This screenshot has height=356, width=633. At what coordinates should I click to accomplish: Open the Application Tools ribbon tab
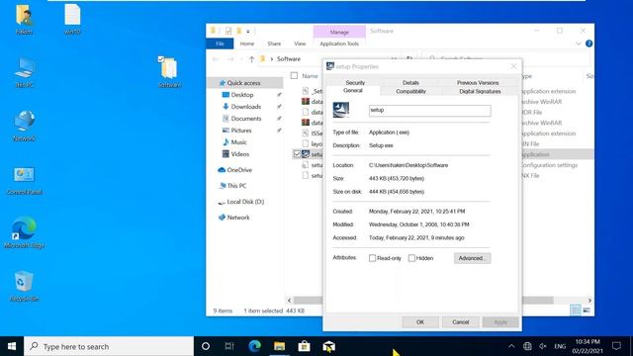click(x=339, y=44)
